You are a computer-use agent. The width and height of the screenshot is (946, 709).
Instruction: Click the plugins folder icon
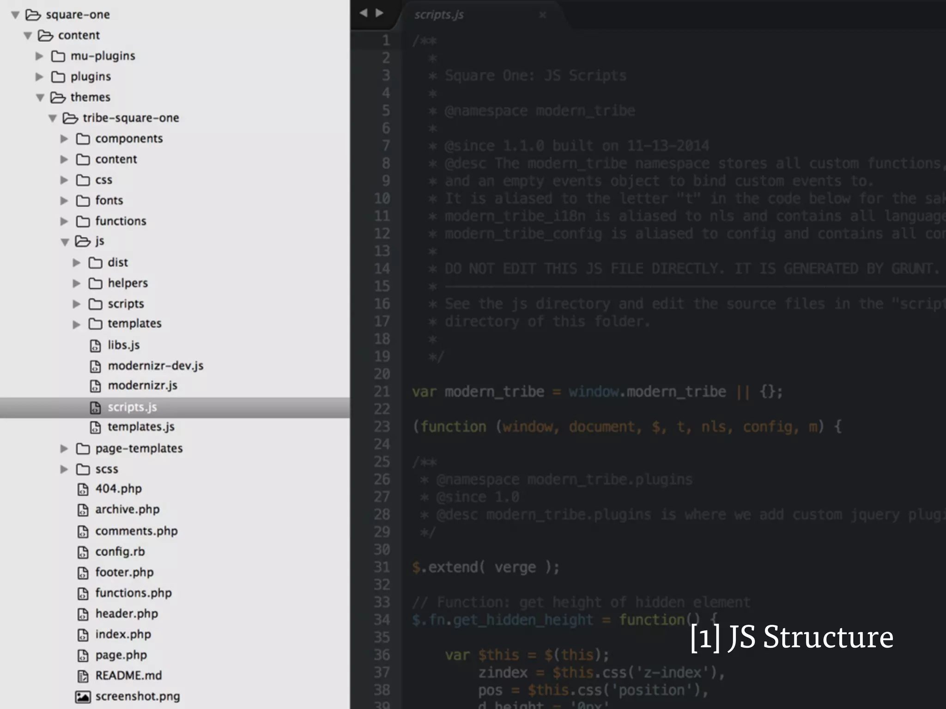(x=58, y=77)
